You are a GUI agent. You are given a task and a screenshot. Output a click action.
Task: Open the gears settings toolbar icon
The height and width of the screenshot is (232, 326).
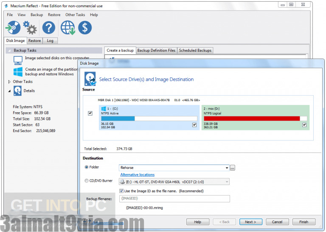30,28
